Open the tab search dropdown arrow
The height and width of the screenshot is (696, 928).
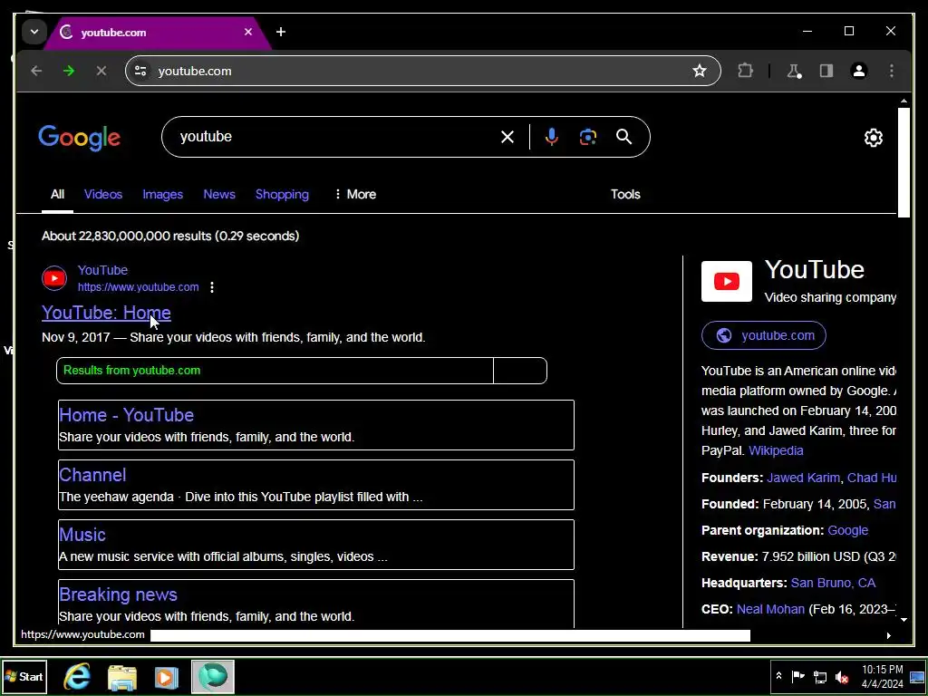34,32
